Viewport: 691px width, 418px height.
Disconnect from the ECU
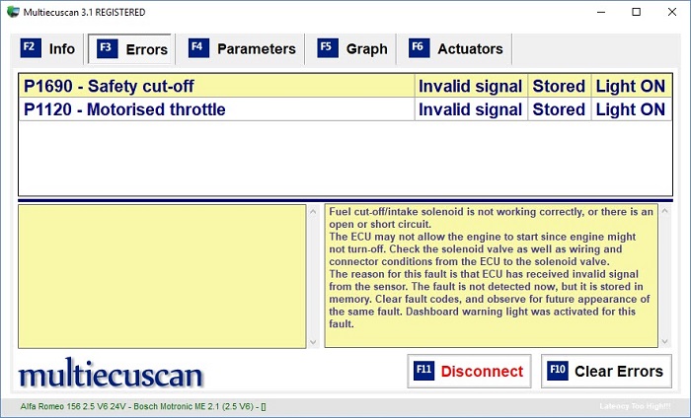pyautogui.click(x=469, y=371)
